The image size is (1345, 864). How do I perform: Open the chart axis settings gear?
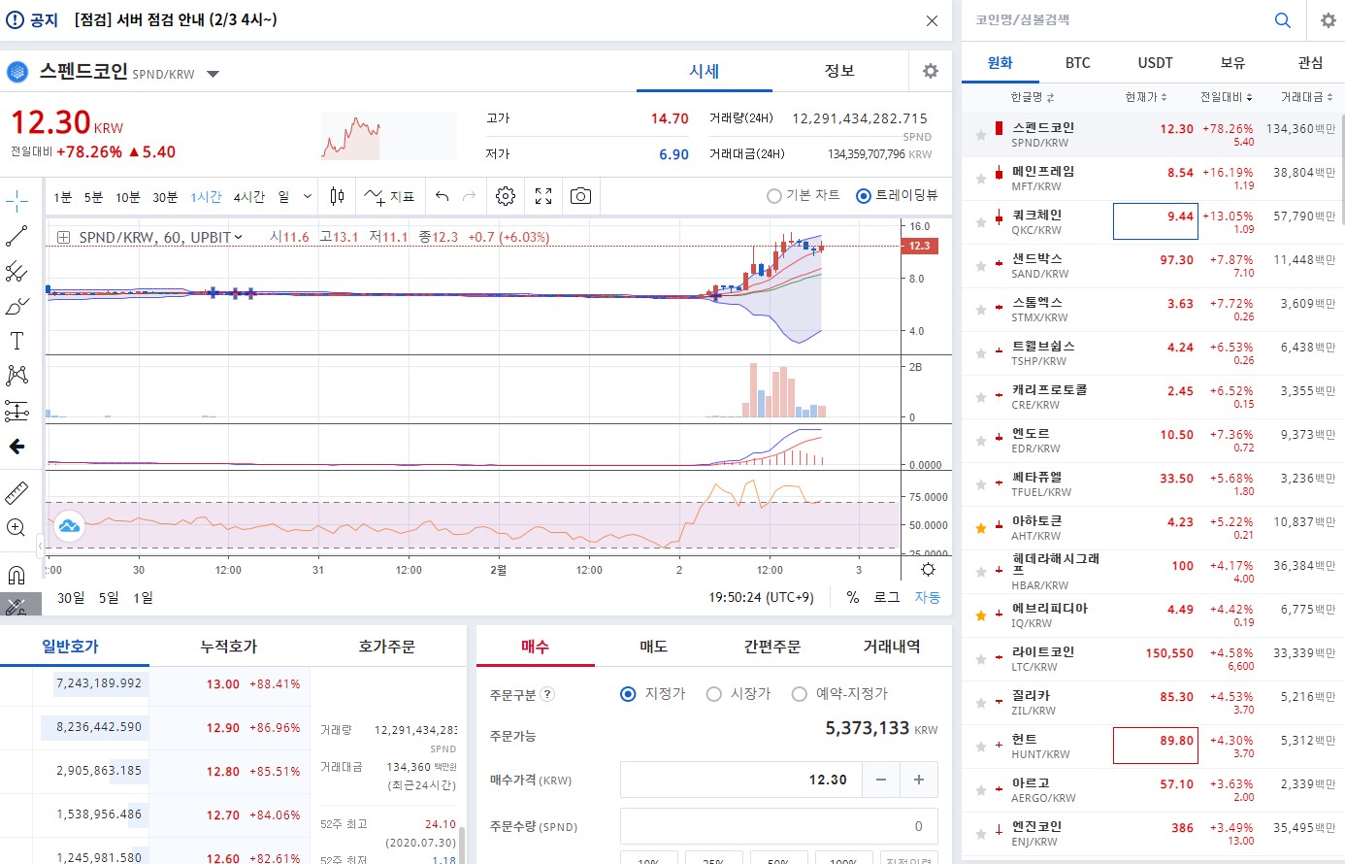(x=928, y=570)
